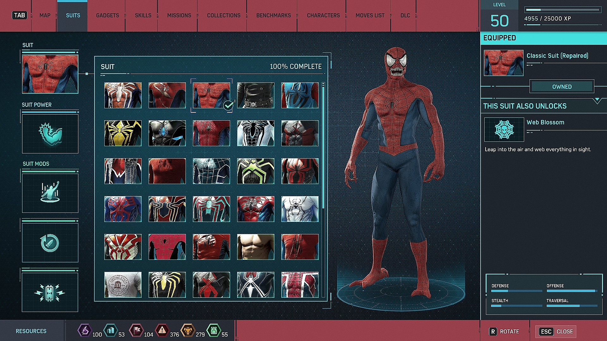Open the DLC tab
607x341 pixels.
(405, 15)
